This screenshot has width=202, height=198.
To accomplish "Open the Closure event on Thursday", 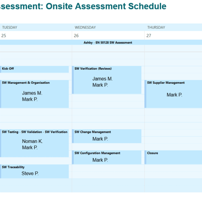I will pos(173,157).
